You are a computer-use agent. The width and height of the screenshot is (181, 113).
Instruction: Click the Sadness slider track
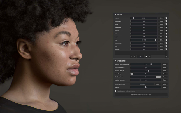click(144, 49)
